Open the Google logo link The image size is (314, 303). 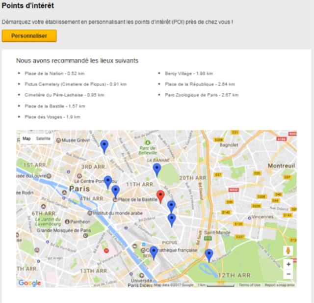[29, 283]
